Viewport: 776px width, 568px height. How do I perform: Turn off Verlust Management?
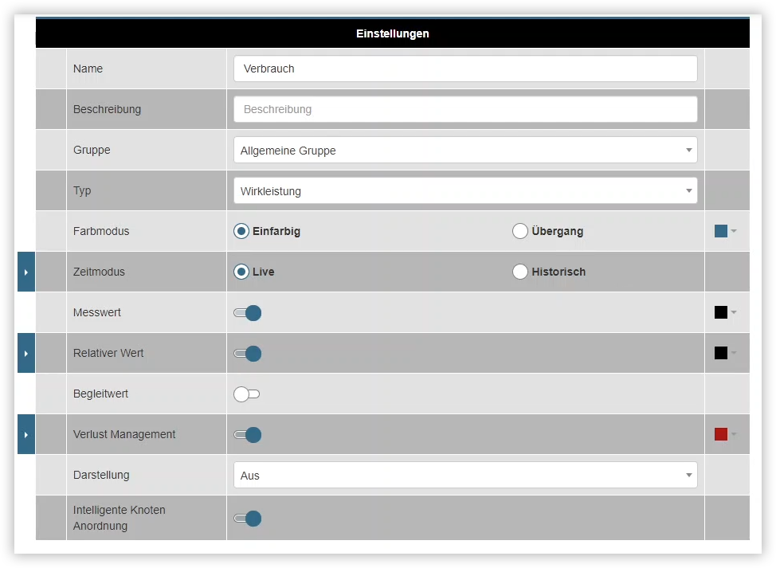[x=247, y=435]
